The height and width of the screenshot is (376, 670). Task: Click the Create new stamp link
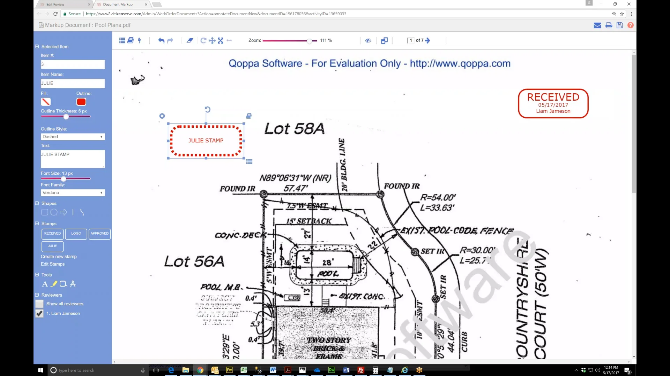(59, 257)
